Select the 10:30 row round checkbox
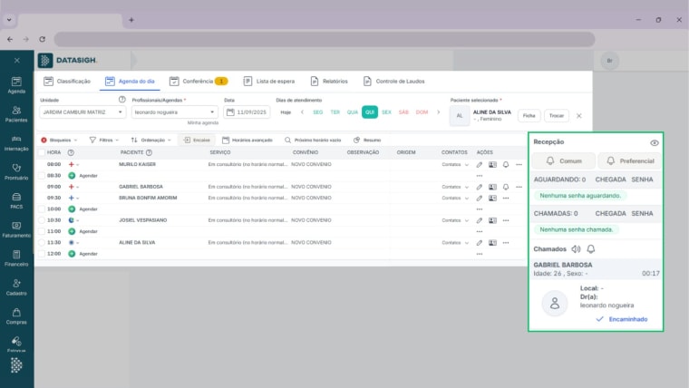This screenshot has width=689, height=388. [42, 220]
